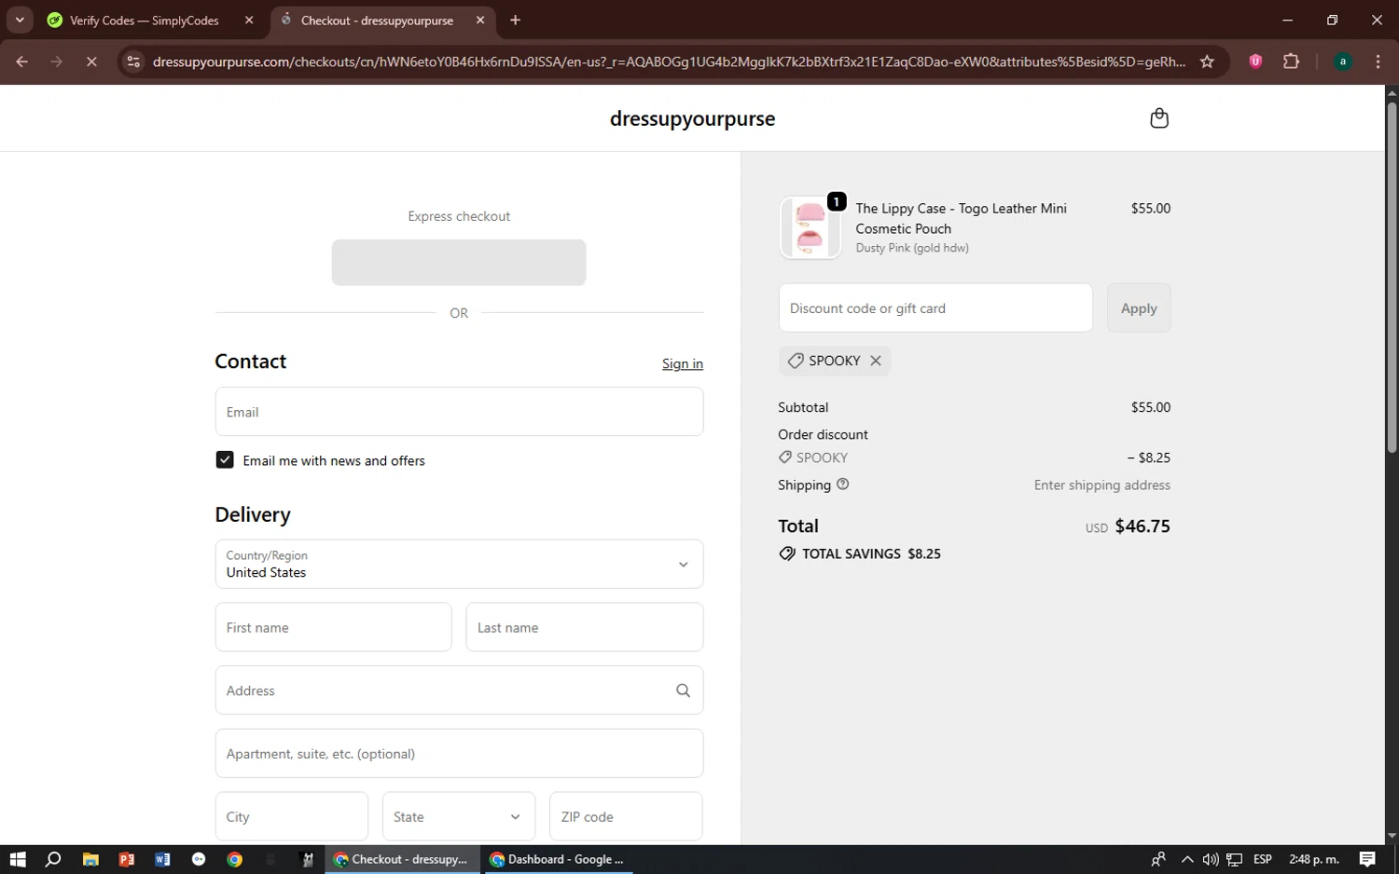Open the uBlock shield extension icon
Image resolution: width=1399 pixels, height=874 pixels.
tap(1255, 61)
